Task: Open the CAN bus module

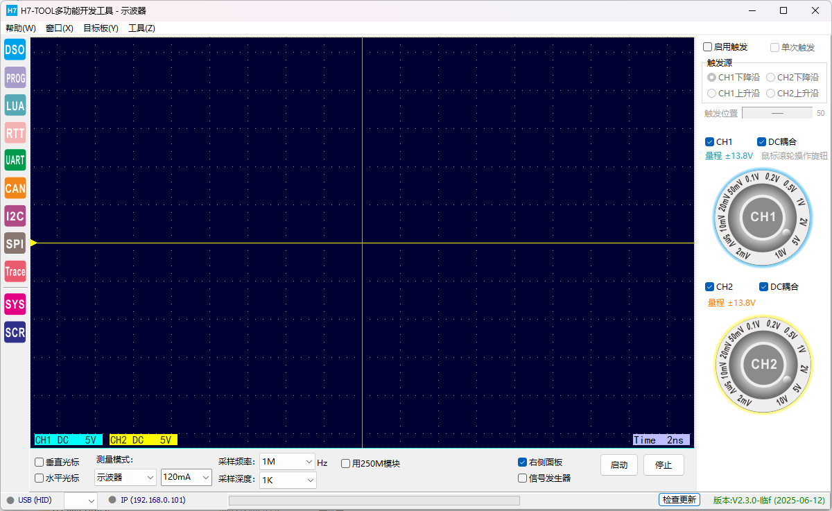Action: pos(15,188)
